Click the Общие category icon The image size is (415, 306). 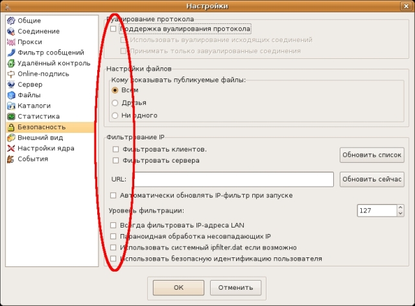pyautogui.click(x=11, y=21)
